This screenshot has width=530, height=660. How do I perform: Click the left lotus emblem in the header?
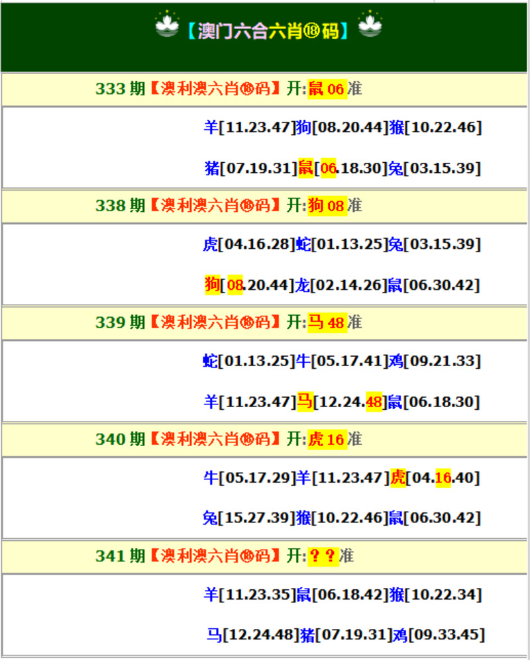point(167,26)
